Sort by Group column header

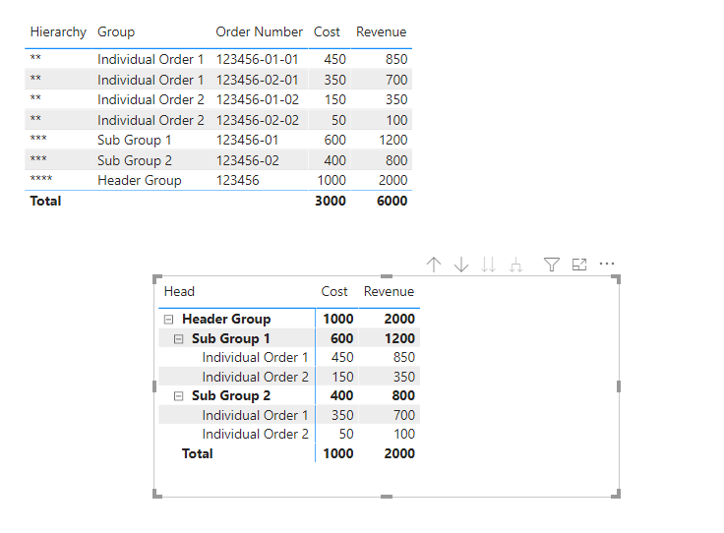coord(116,31)
